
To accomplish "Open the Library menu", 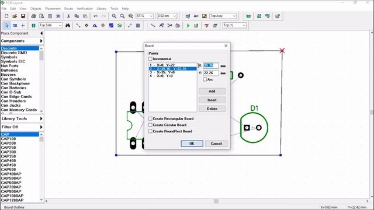I will (101, 9).
